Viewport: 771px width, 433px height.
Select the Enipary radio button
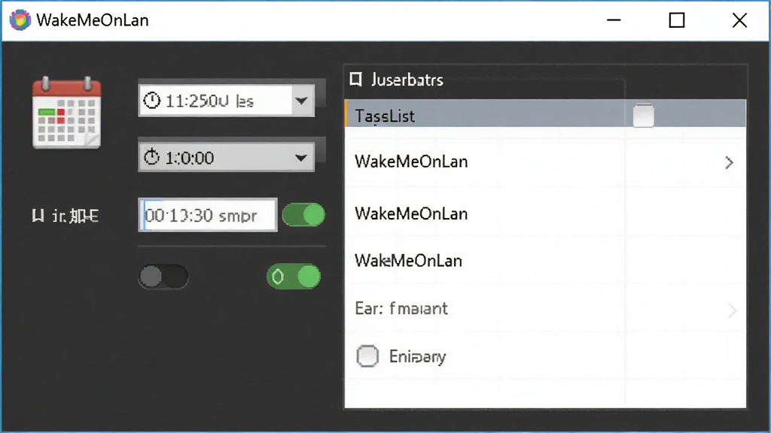tap(367, 356)
